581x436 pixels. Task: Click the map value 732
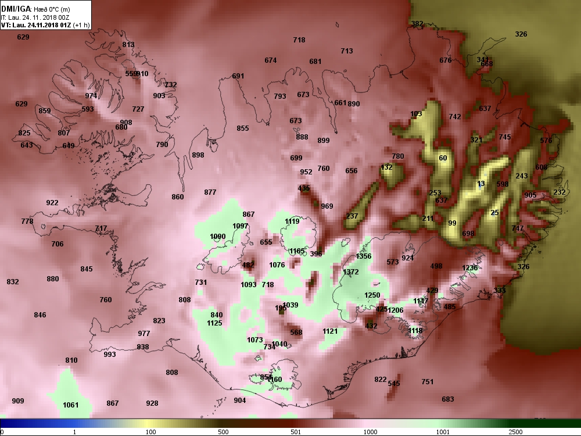[171, 84]
